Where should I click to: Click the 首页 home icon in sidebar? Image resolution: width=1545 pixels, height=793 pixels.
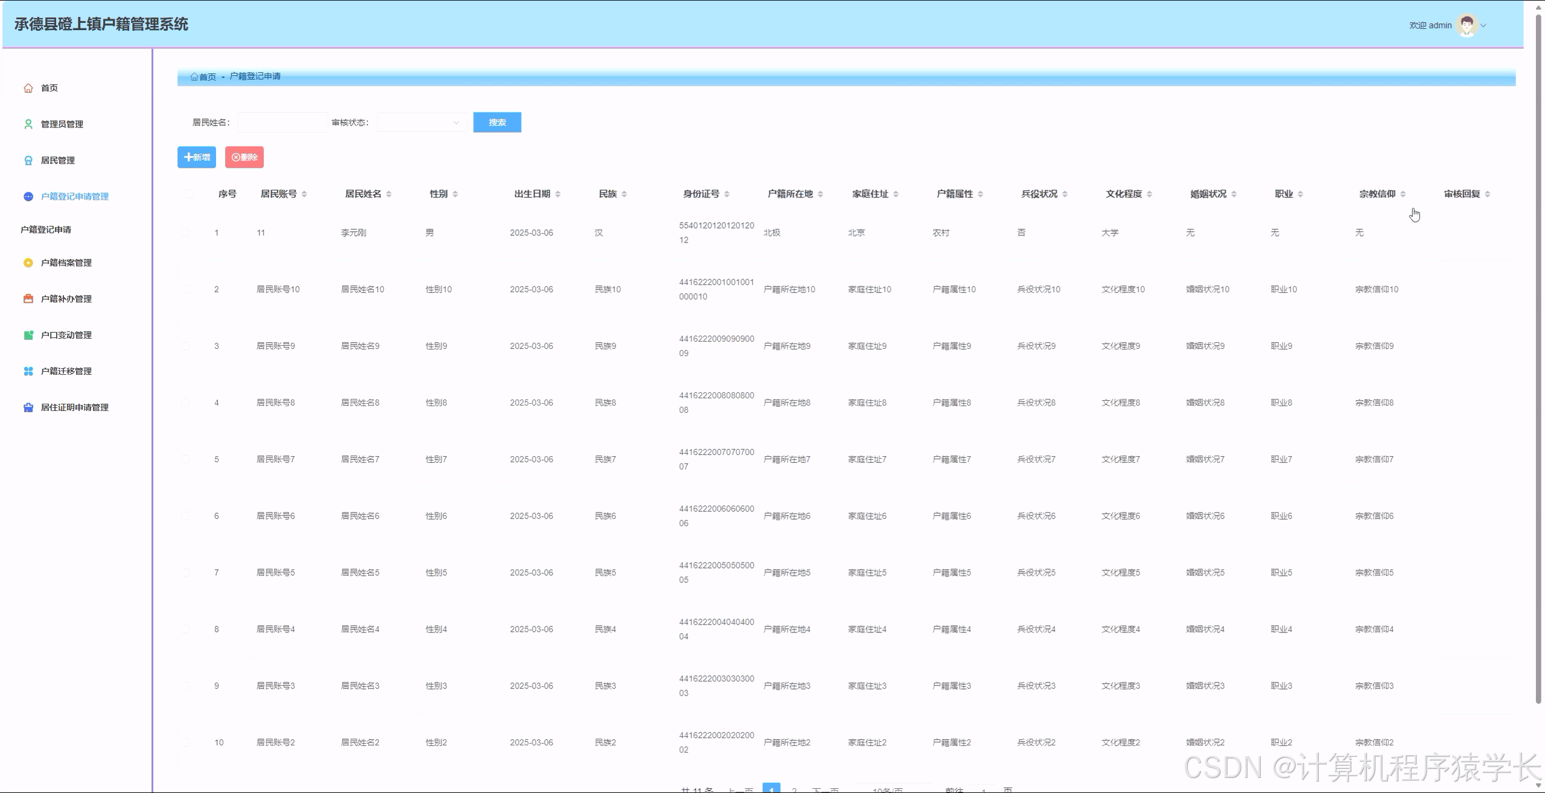click(28, 88)
